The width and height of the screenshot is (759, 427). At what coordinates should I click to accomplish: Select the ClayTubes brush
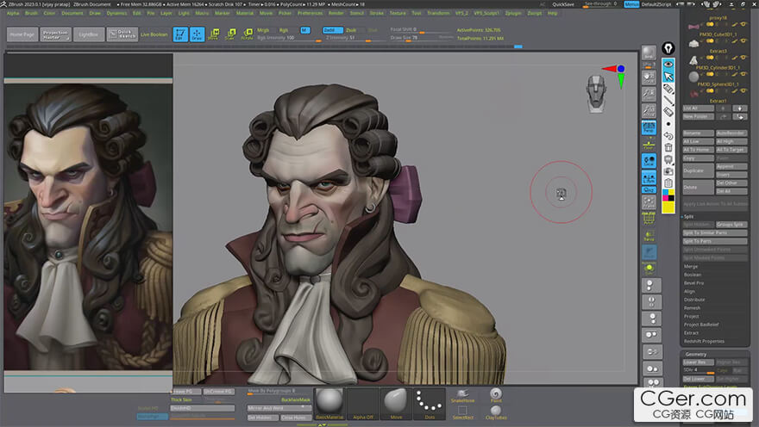496,412
